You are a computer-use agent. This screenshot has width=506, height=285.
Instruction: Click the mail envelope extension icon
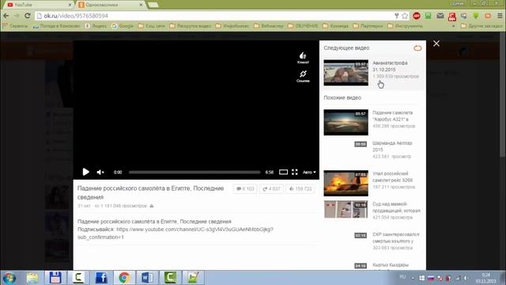[x=440, y=16]
